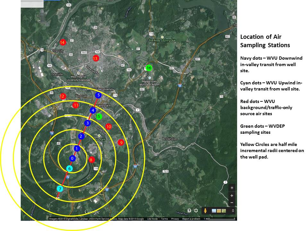This screenshot has width=308, height=231.
Task: Click the Imagery ©2015 DigitalGlobe attribution text
Action: 97,219
